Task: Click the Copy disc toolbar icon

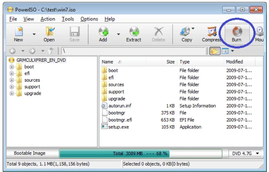Action: pyautogui.click(x=185, y=32)
